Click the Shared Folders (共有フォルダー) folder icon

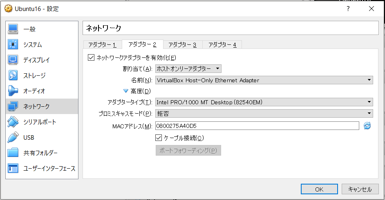[13, 153]
